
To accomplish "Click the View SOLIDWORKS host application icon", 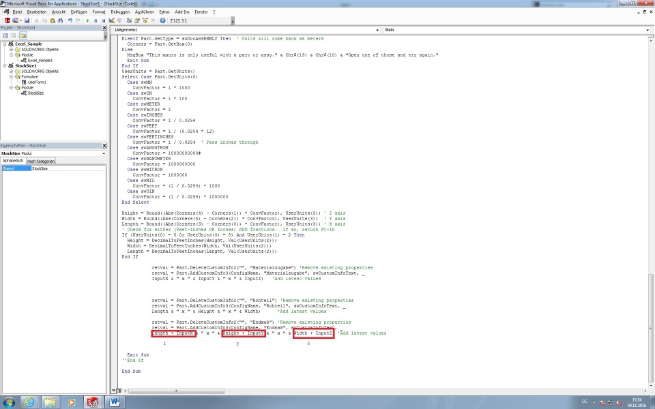I will [x=7, y=20].
